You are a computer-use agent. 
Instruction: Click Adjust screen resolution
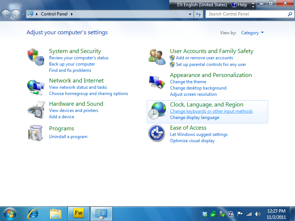point(193,94)
